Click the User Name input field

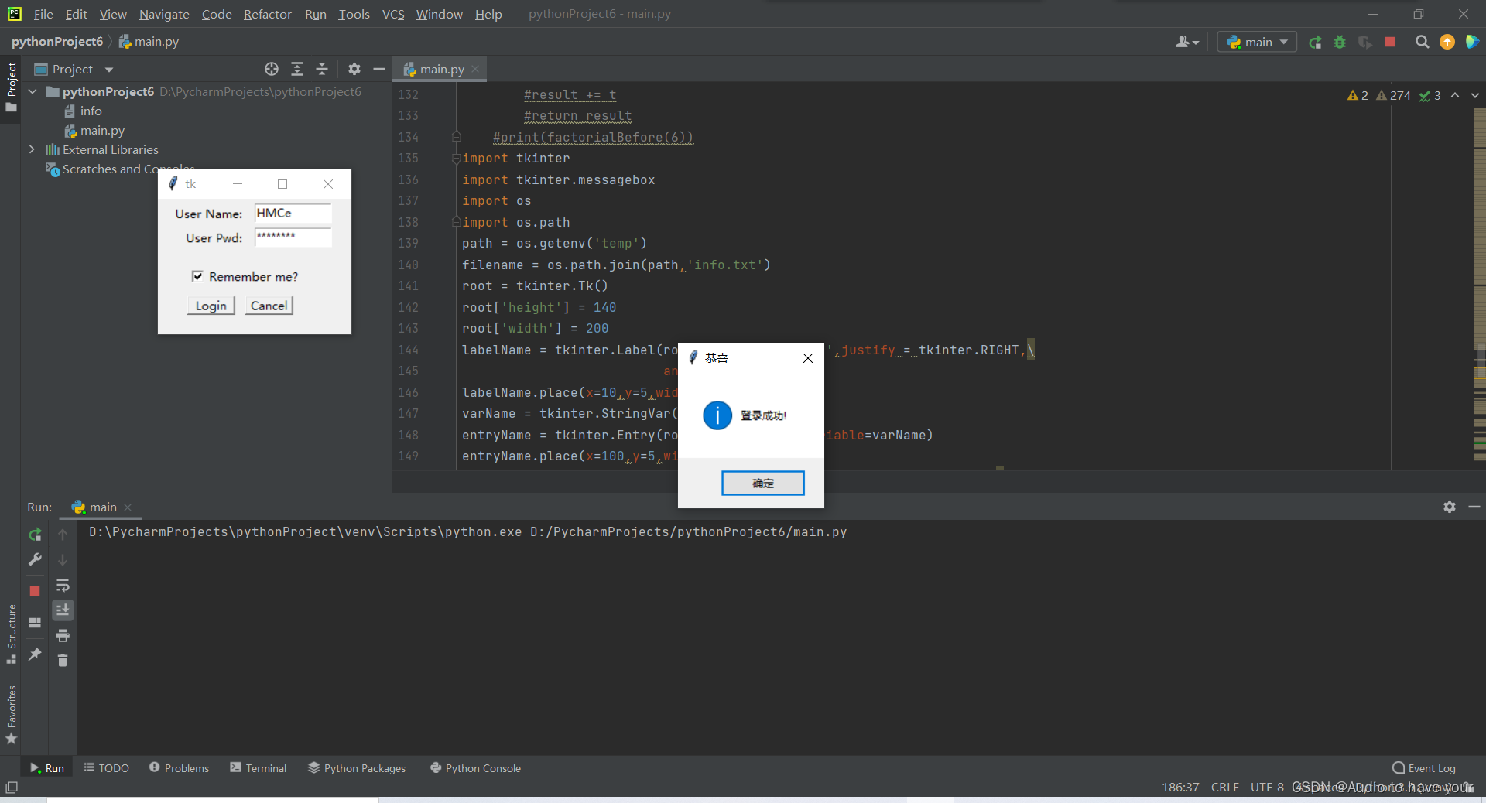(x=292, y=214)
